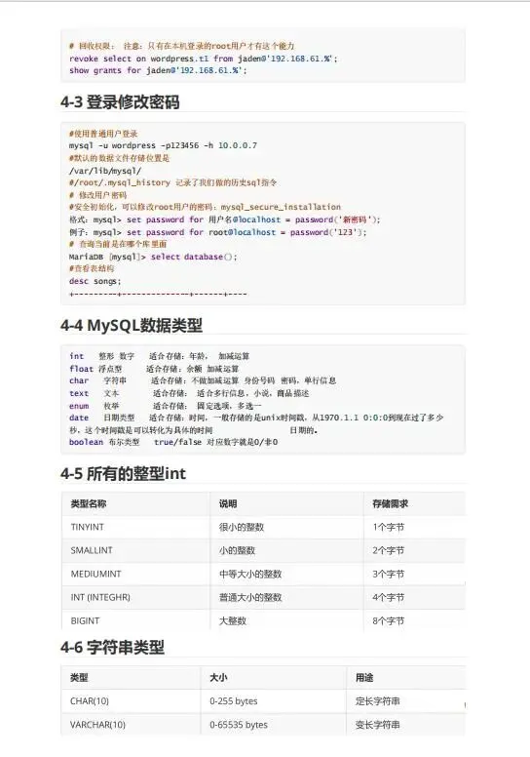Click the "普通大小的整数" cell
The width and height of the screenshot is (530, 757).
[x=250, y=597]
